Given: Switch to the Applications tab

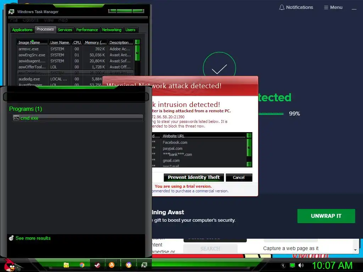Looking at the screenshot, I should [x=22, y=30].
